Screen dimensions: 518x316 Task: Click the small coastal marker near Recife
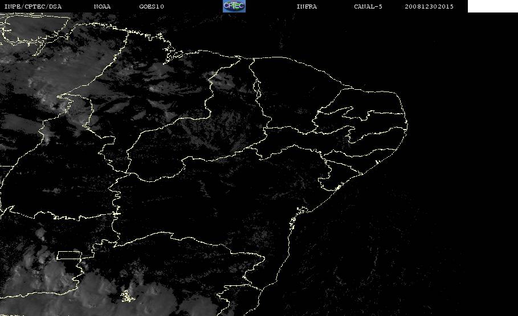coord(377,162)
